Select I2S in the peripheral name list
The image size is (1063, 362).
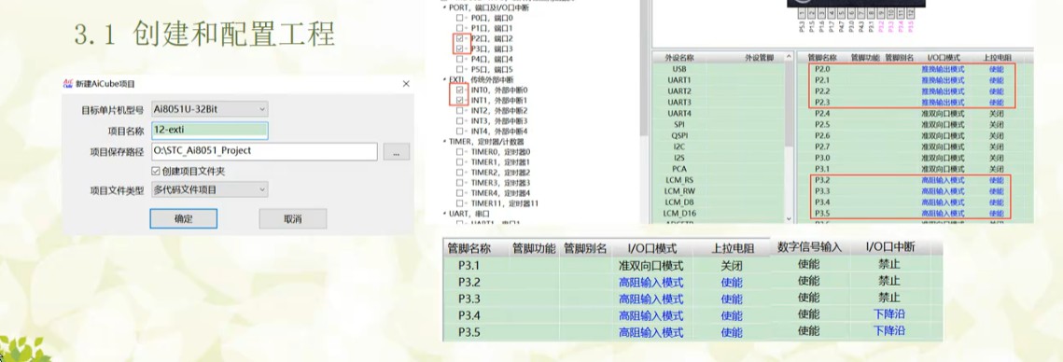point(678,158)
